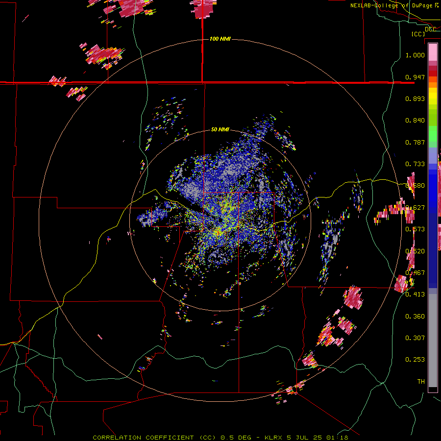Select the 0.413 scale value
Image resolution: width=441 pixels, height=441 pixels.
click(415, 294)
